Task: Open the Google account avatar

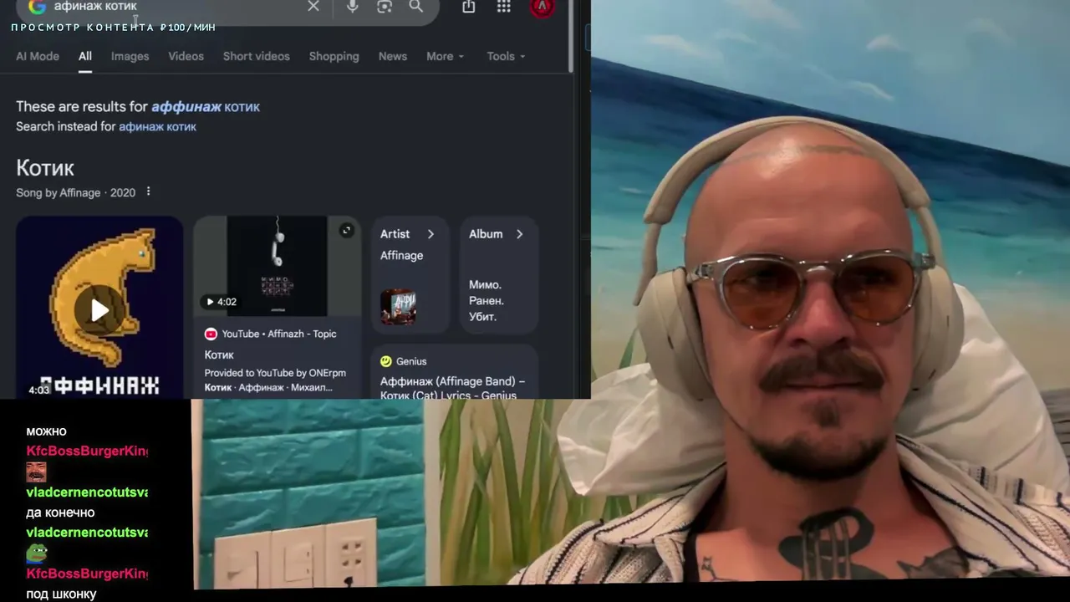Action: click(x=542, y=7)
